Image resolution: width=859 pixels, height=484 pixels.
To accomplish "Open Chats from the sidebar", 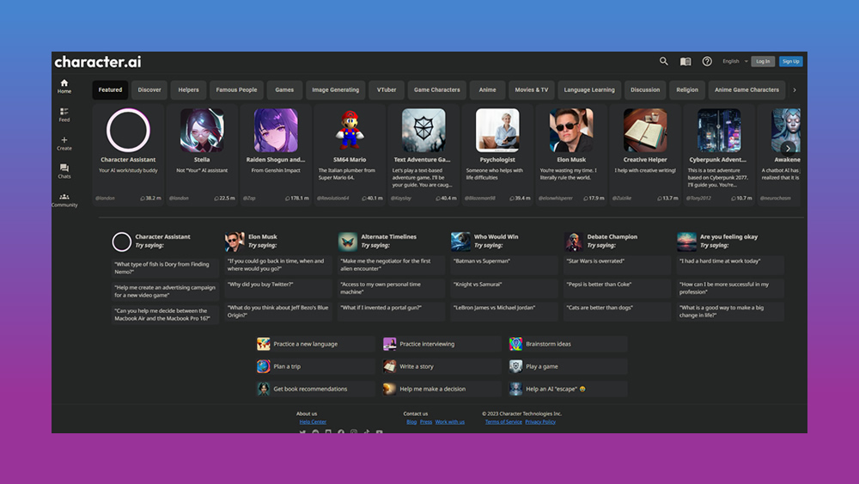I will pyautogui.click(x=64, y=171).
